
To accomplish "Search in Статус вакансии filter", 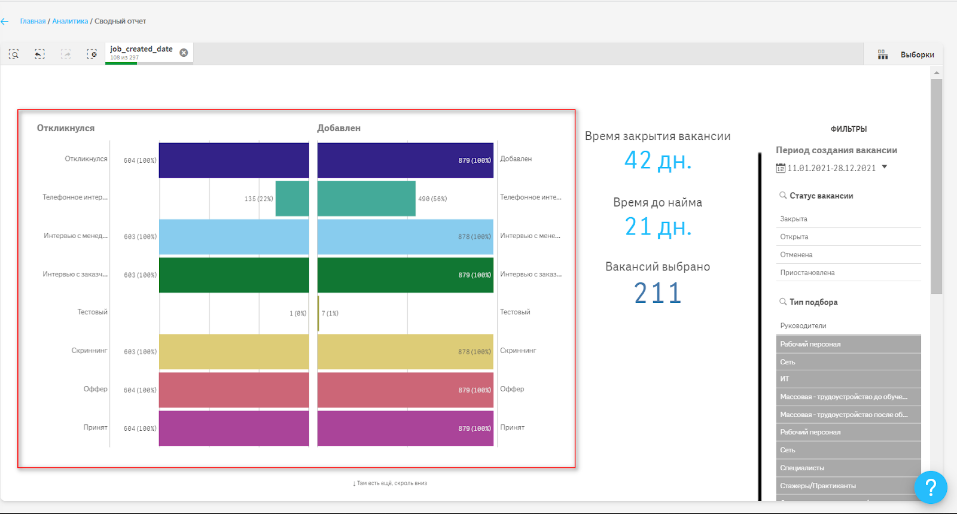I will pyautogui.click(x=783, y=196).
